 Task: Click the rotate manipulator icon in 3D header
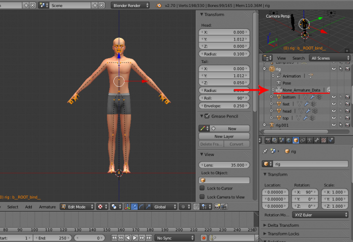coord(142,207)
